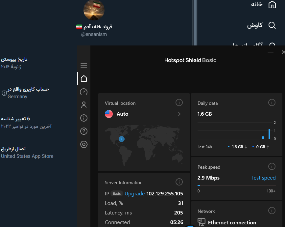Image resolution: width=285 pixels, height=227 pixels.
Task: Click the 0 GB upload value
Action: [x=261, y=147]
